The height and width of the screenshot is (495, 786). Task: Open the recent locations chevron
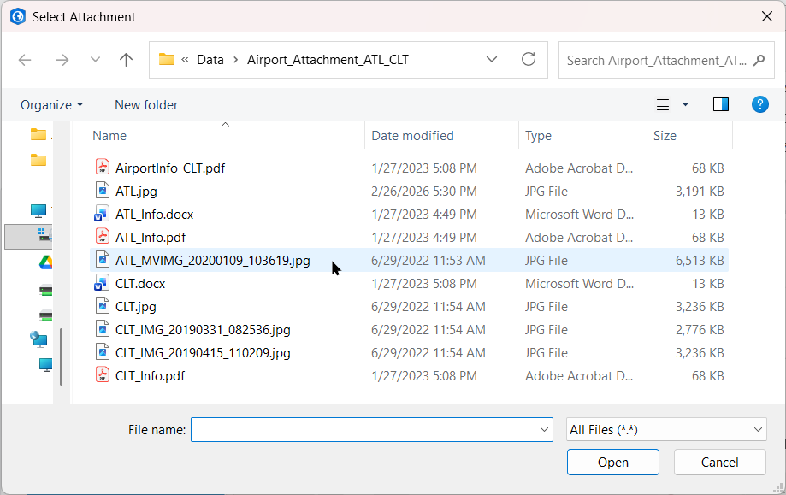point(95,60)
